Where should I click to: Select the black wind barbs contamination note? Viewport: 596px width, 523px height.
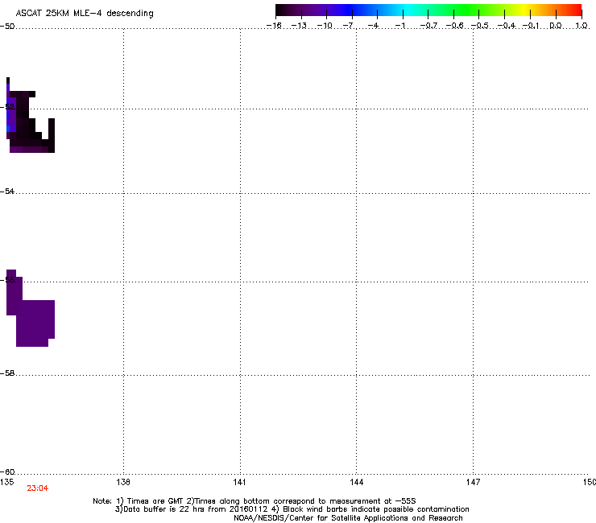(370, 509)
